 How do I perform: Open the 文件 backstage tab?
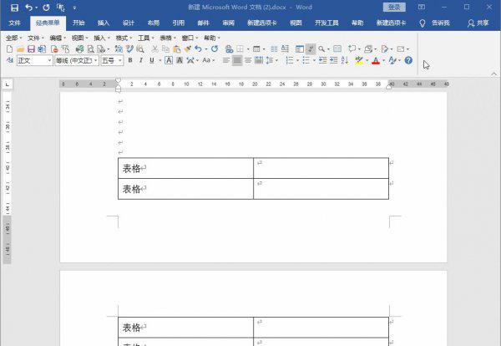[x=15, y=23]
